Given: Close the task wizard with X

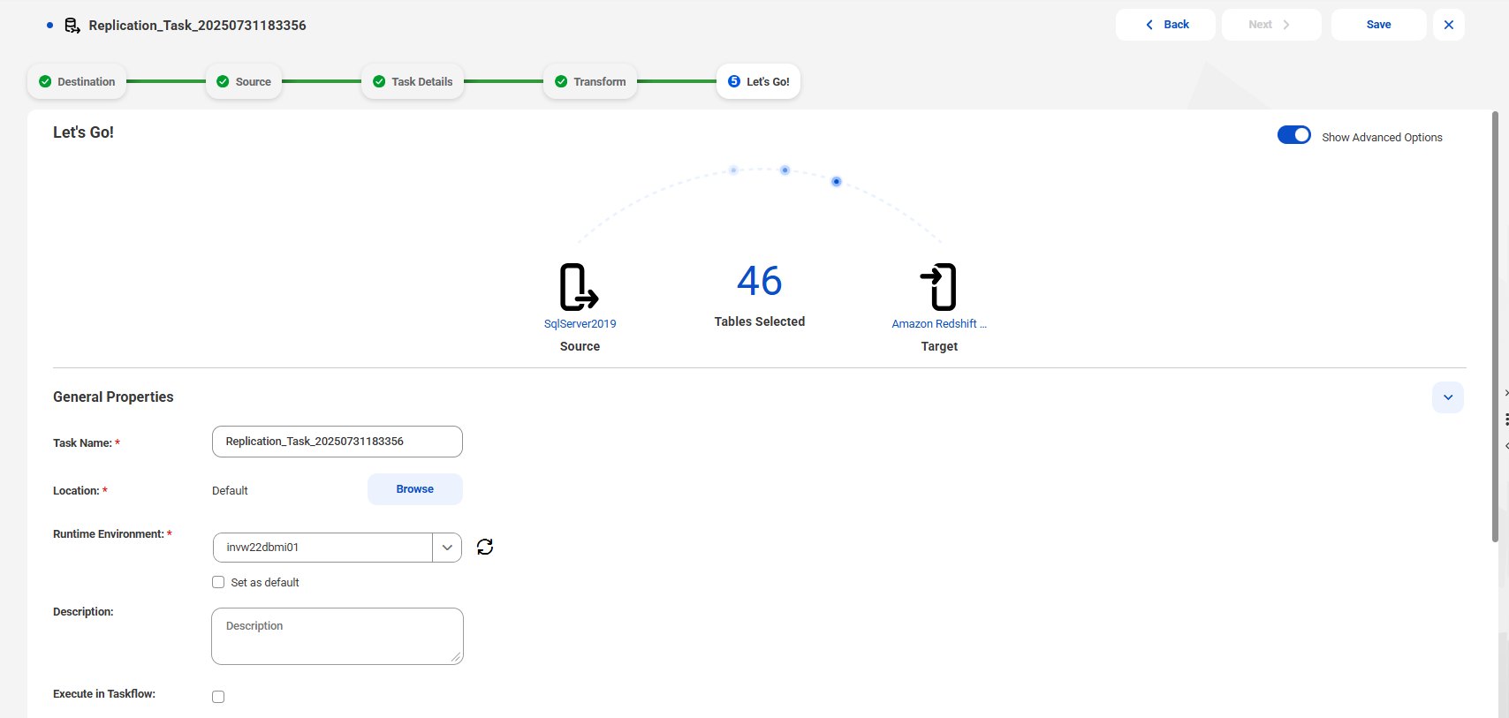Looking at the screenshot, I should [1449, 25].
